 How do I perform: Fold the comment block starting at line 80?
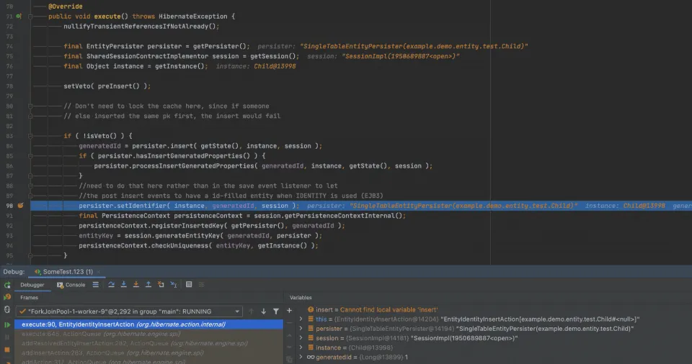pyautogui.click(x=30, y=106)
